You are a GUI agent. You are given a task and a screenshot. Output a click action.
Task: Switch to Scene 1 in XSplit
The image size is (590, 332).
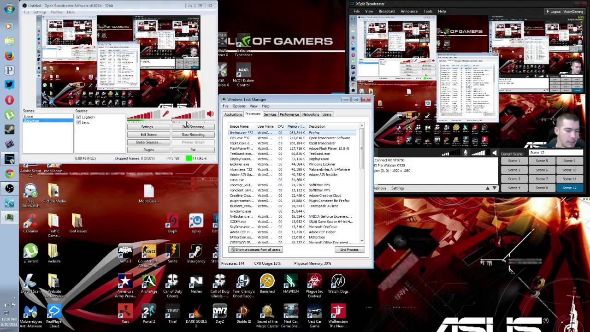tap(514, 161)
